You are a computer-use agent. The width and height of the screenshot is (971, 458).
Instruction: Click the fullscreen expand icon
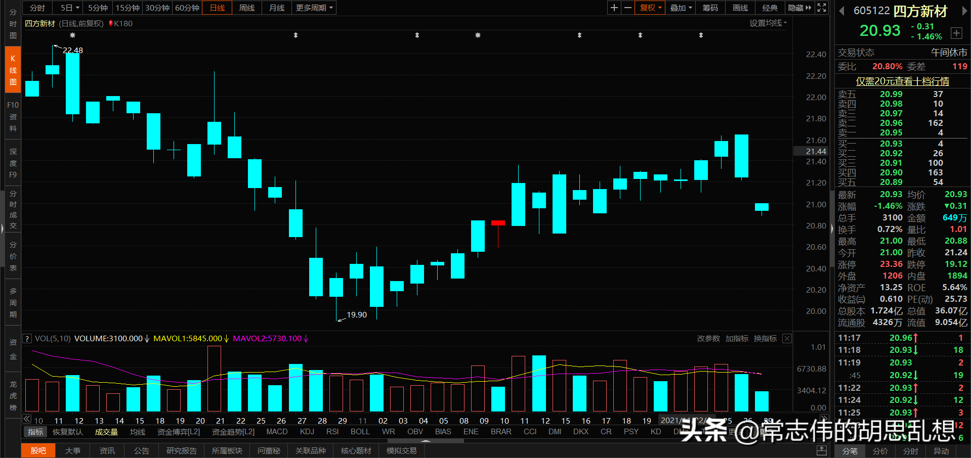821,8
